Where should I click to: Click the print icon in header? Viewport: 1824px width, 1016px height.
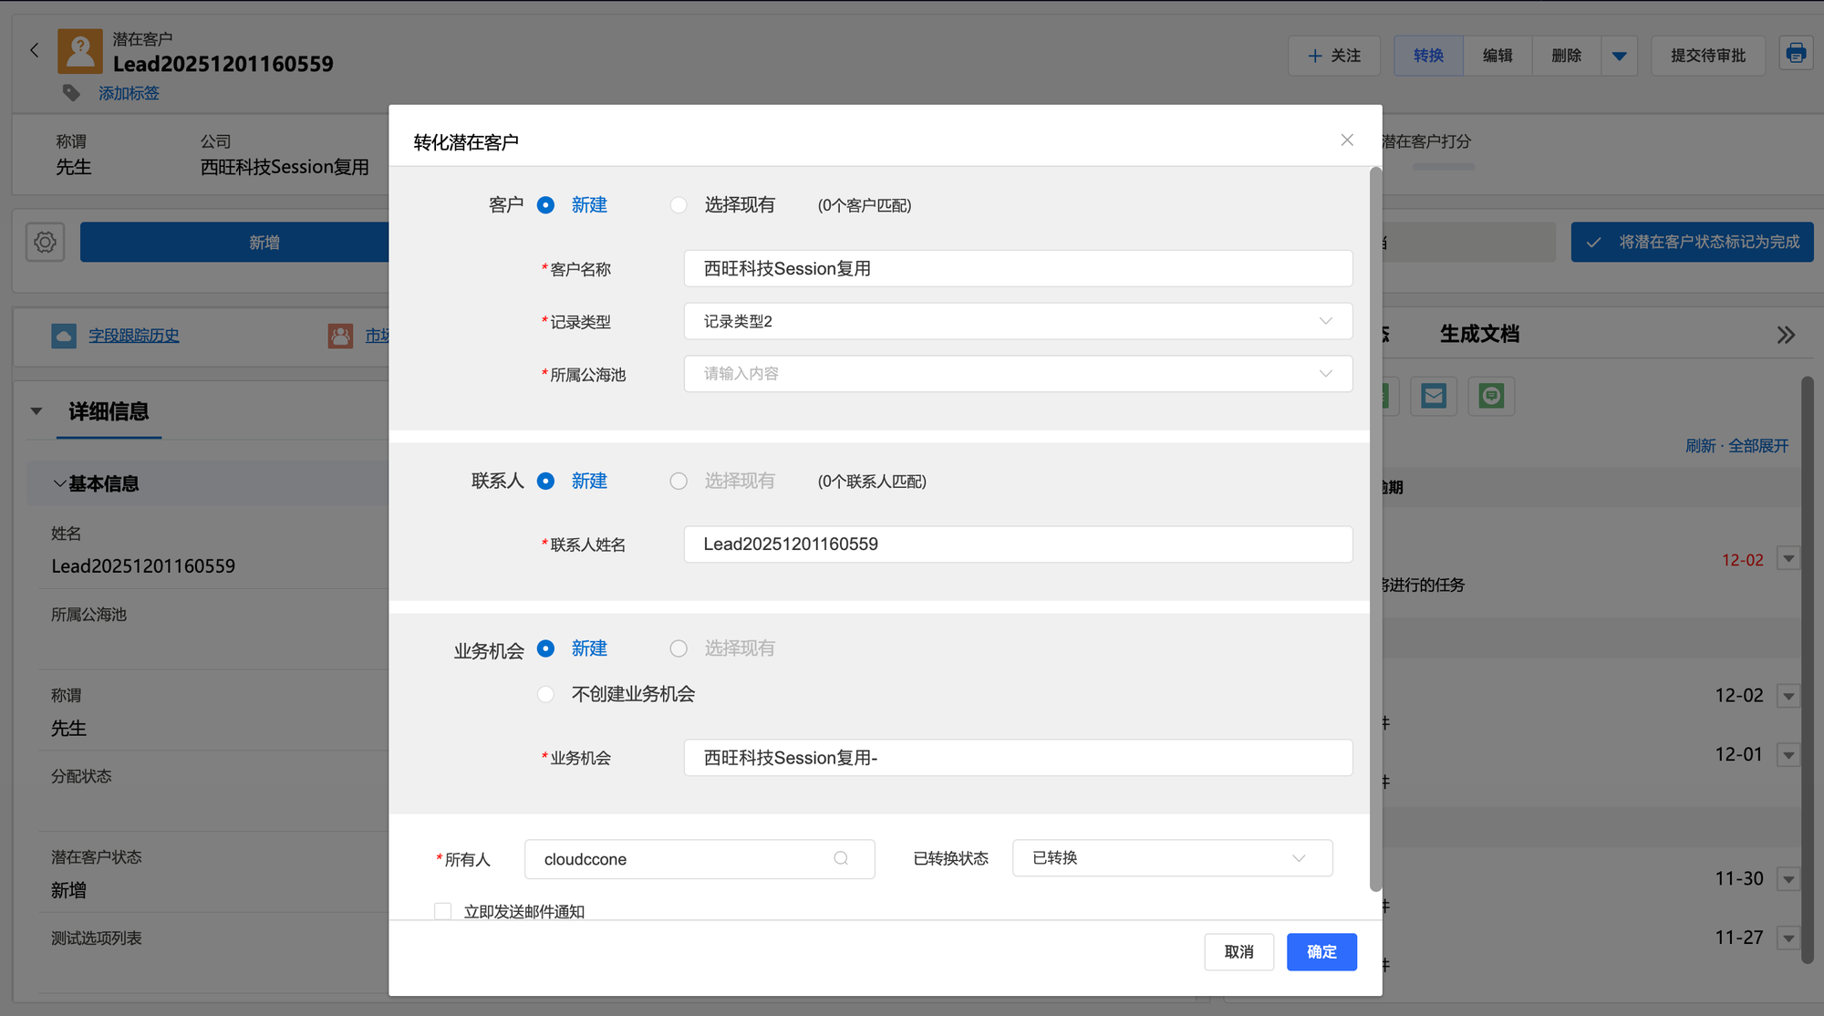1796,54
